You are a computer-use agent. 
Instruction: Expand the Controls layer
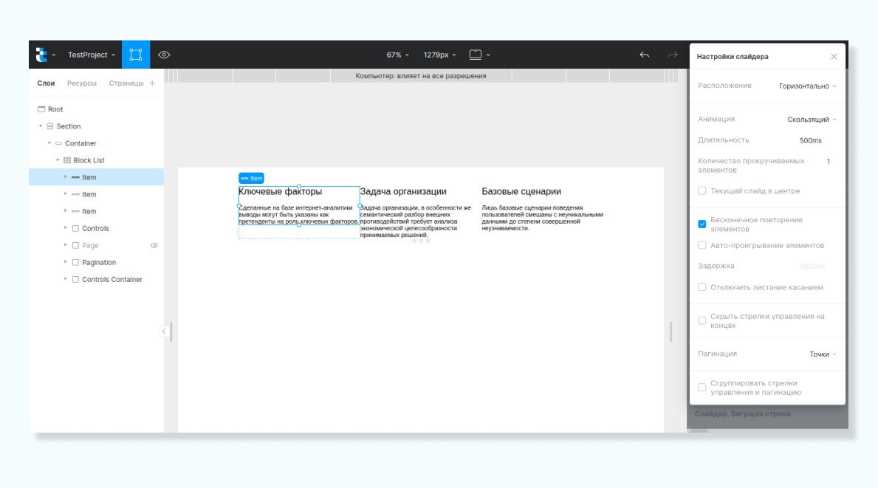(66, 228)
